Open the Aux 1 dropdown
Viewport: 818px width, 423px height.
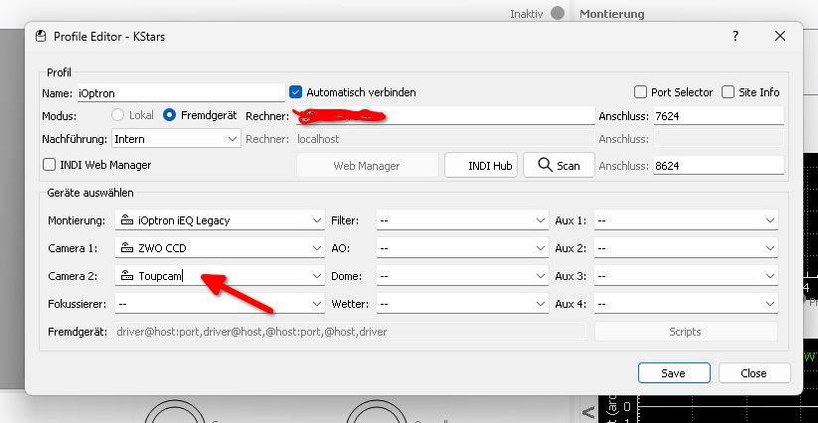click(x=686, y=220)
